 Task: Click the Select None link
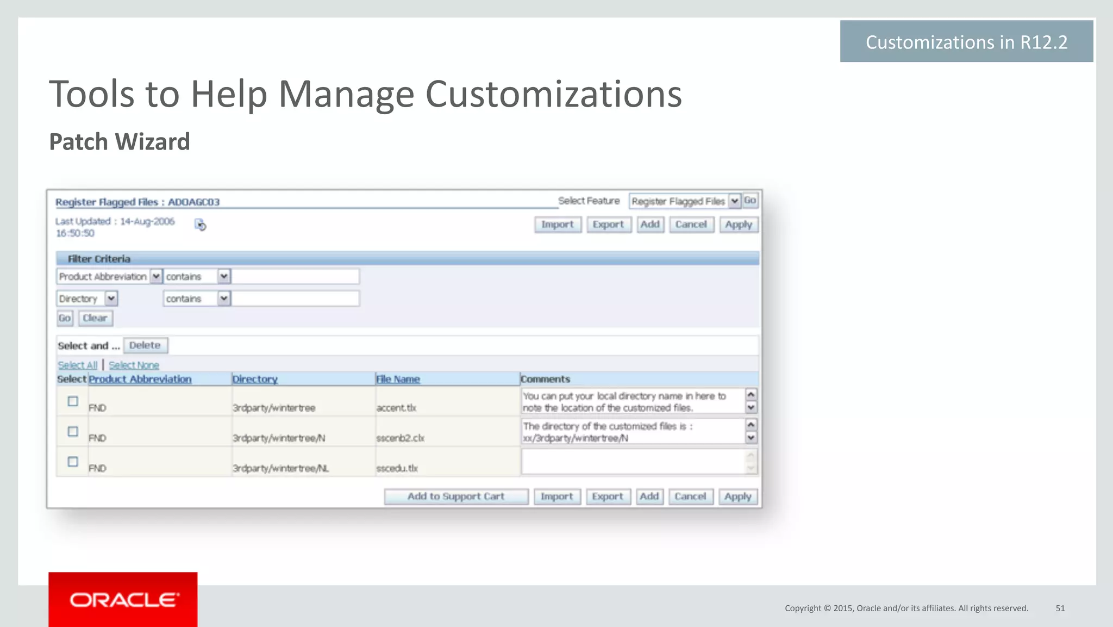pos(134,365)
